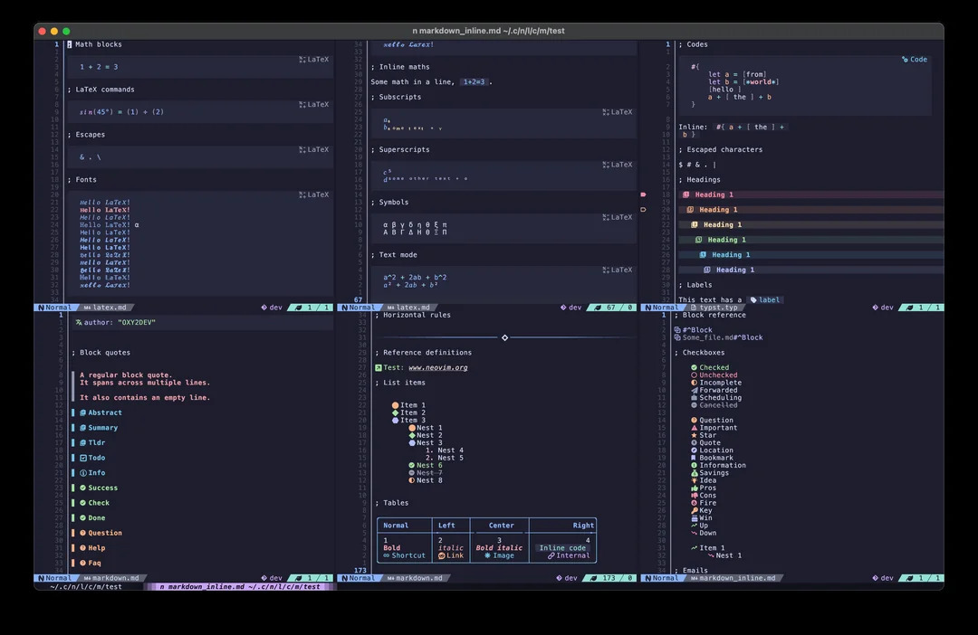Click the Up trend icon
This screenshot has height=635, width=978.
click(694, 526)
